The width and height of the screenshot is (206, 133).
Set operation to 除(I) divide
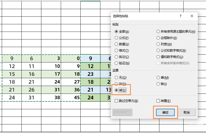click(162, 84)
